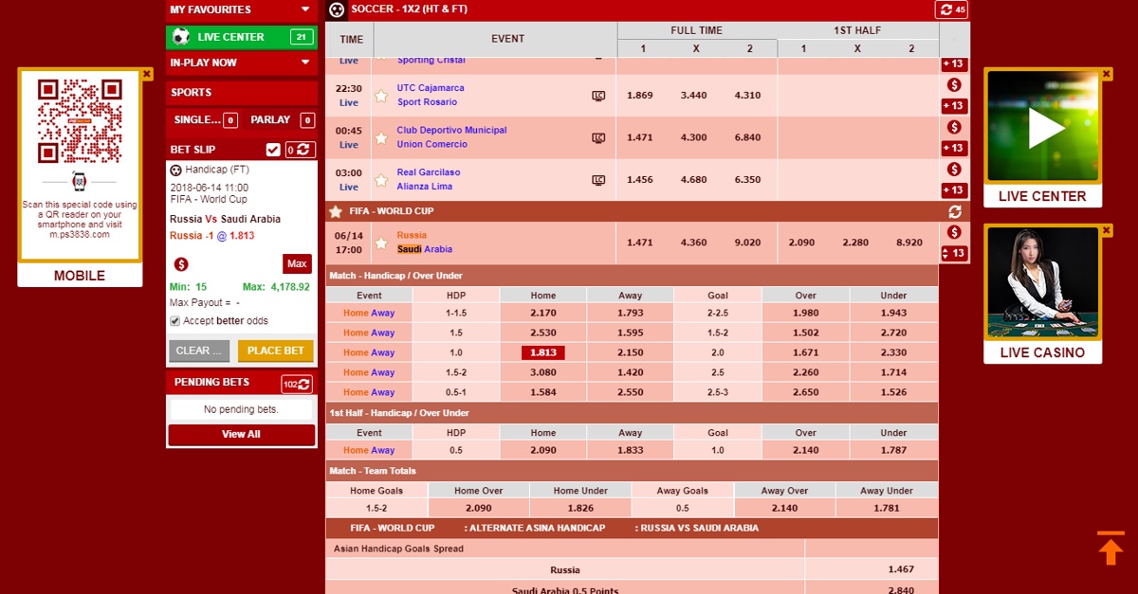
Task: Toggle the FIFA - World Cup league star
Action: coord(336,211)
